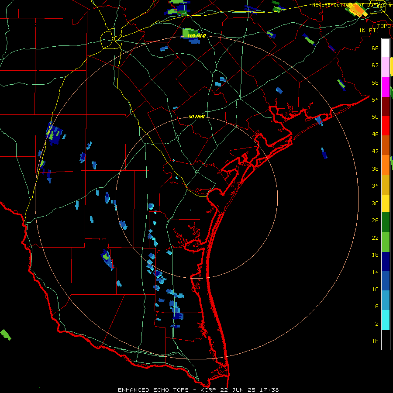
Task: Click the "ENHANCED ECHO TOPS" caption text
Action: pos(153,390)
